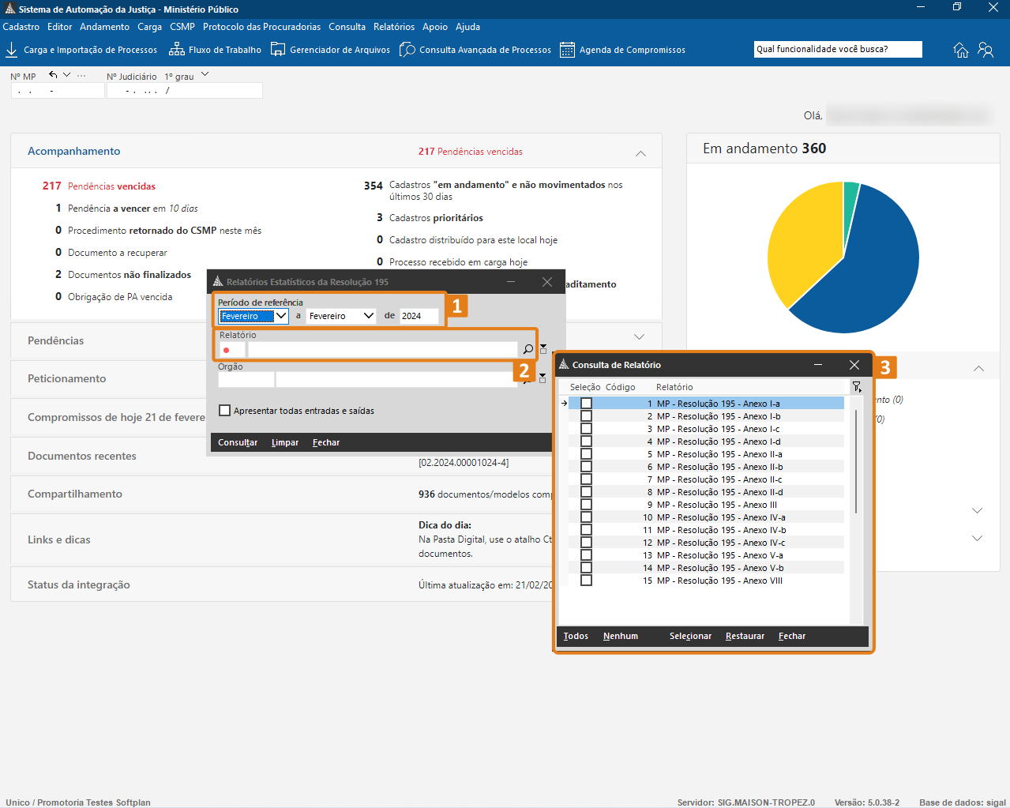Focus the 'Qual funcionalidade você busca?' search box
The width and height of the screenshot is (1010, 808).
(838, 49)
